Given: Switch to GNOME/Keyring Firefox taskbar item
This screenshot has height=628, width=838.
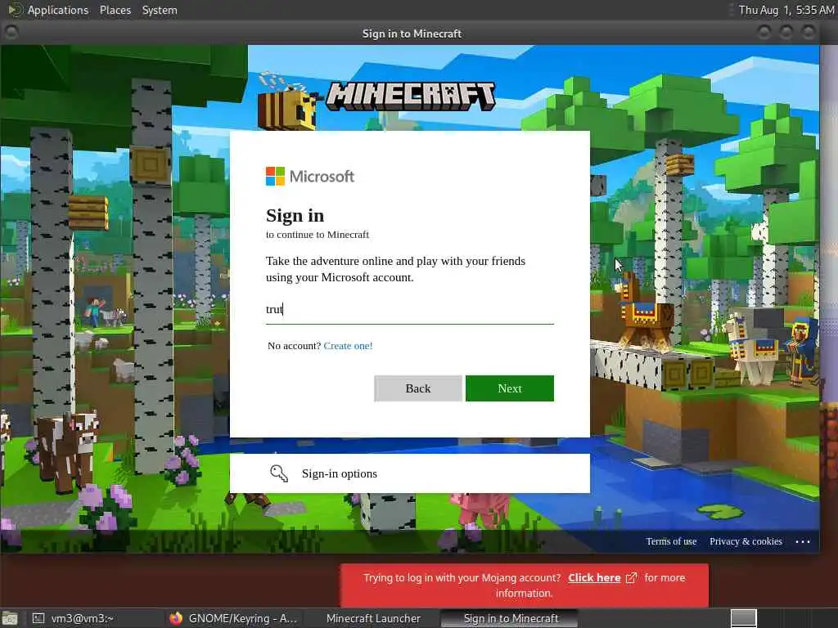Looking at the screenshot, I should pyautogui.click(x=234, y=618).
